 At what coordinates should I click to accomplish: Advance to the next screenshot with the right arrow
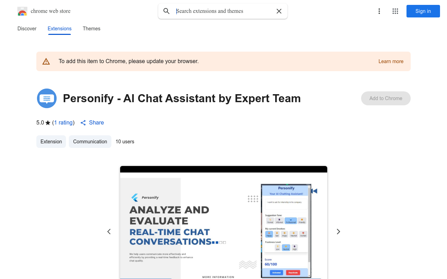tap(338, 232)
